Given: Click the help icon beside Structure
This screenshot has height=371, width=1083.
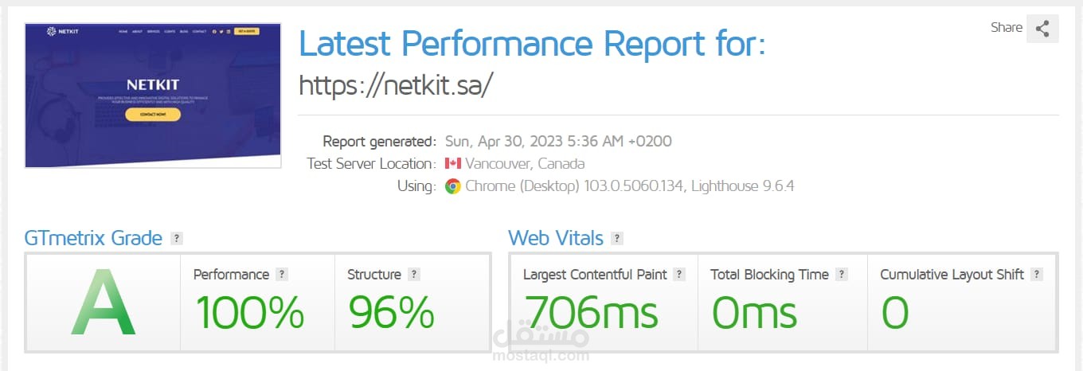Looking at the screenshot, I should [413, 275].
